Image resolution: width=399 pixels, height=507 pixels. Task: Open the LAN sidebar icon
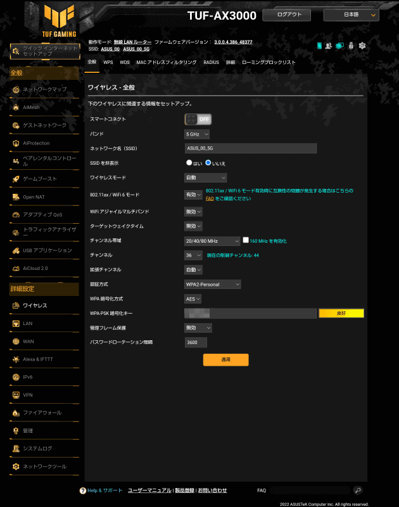click(x=16, y=324)
